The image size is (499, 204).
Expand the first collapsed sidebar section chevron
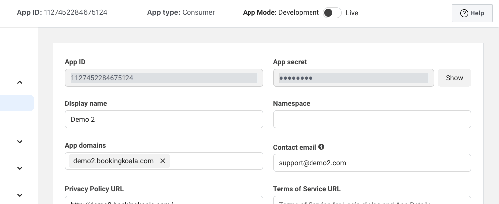(x=20, y=142)
